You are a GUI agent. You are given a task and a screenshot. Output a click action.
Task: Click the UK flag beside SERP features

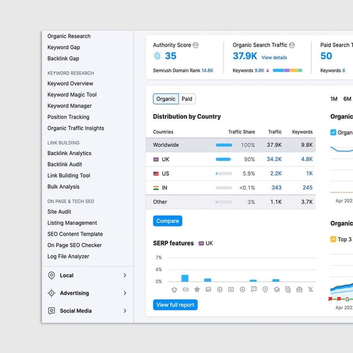(201, 243)
